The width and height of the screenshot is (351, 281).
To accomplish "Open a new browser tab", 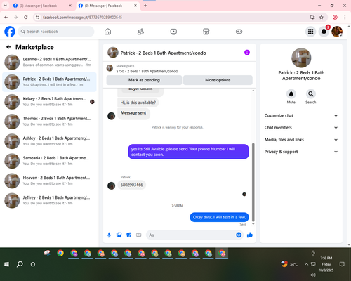I will tap(145, 6).
